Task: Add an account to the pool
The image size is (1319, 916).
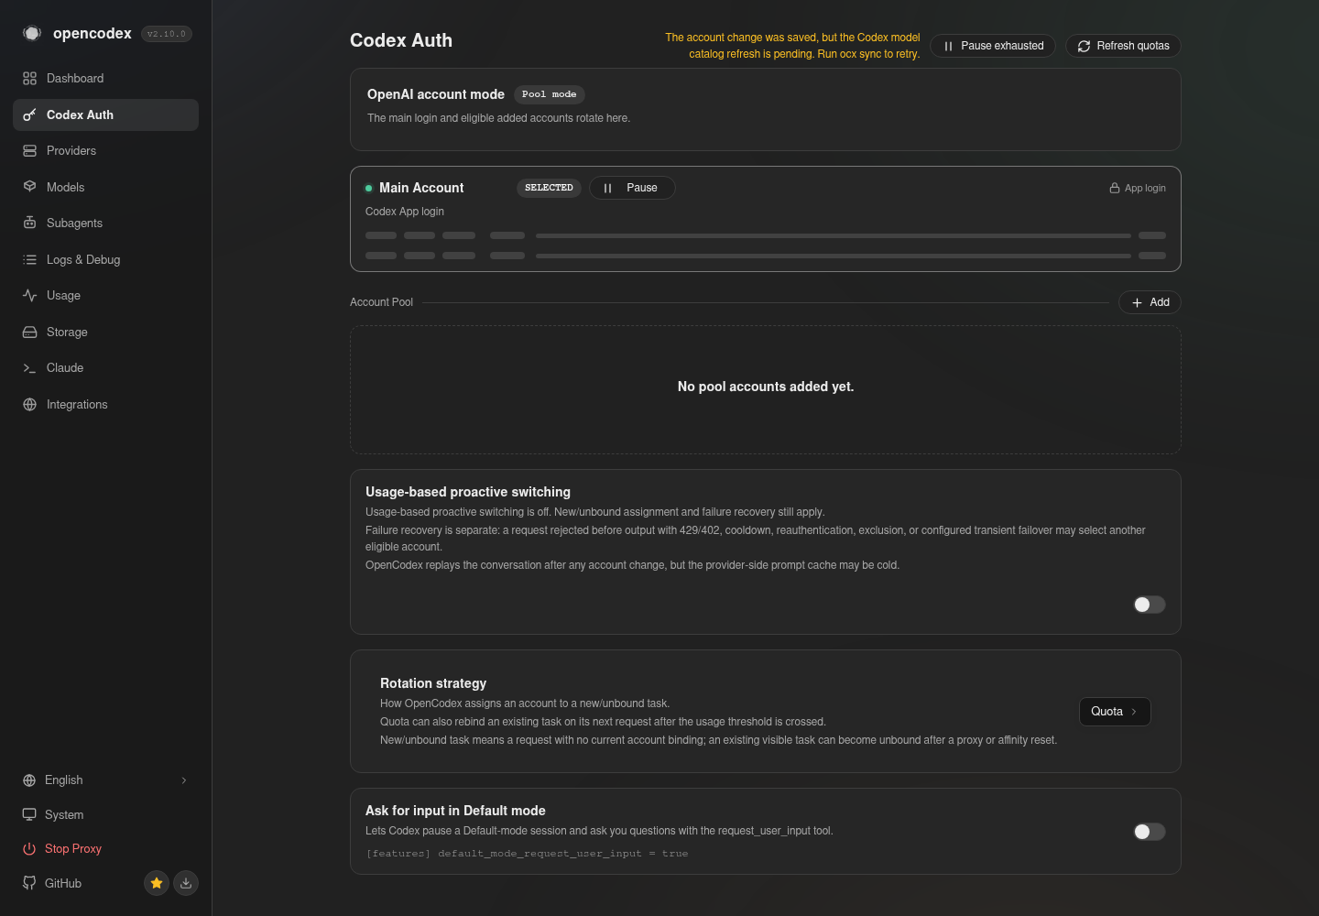Action: [1150, 302]
